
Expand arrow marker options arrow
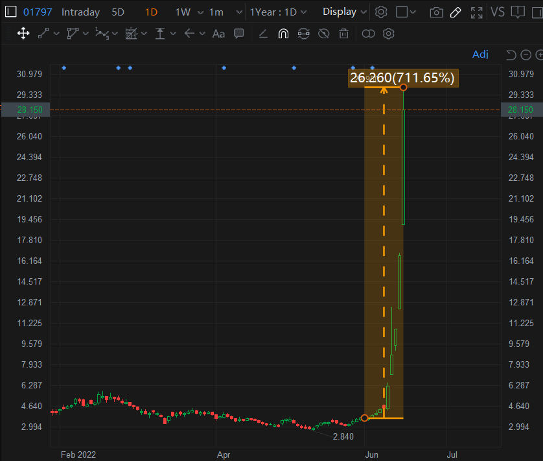[x=202, y=34]
